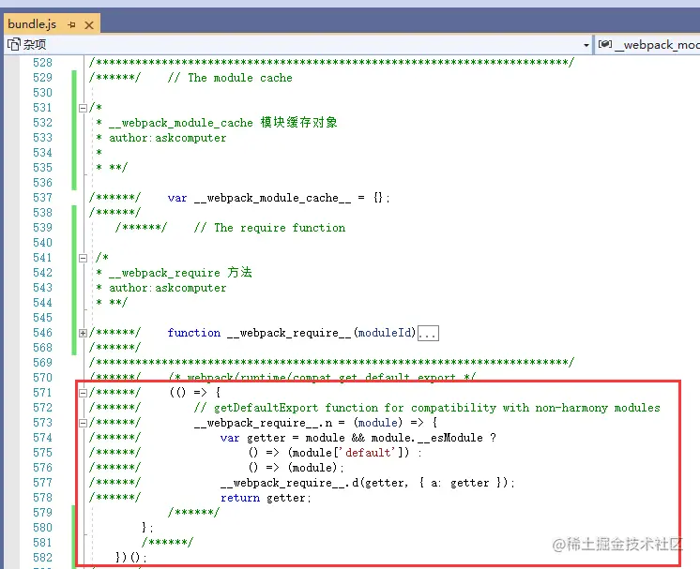Viewport: 700px width, 569px height.
Task: Click the "* **/" text on line 535
Action: pos(112,168)
